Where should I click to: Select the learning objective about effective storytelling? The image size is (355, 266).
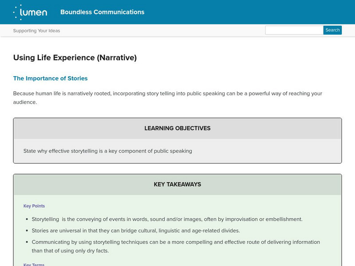pyautogui.click(x=108, y=151)
